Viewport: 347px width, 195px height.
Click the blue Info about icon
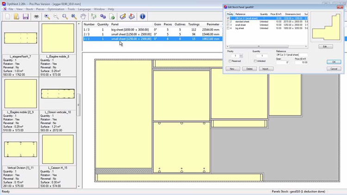click(143, 17)
